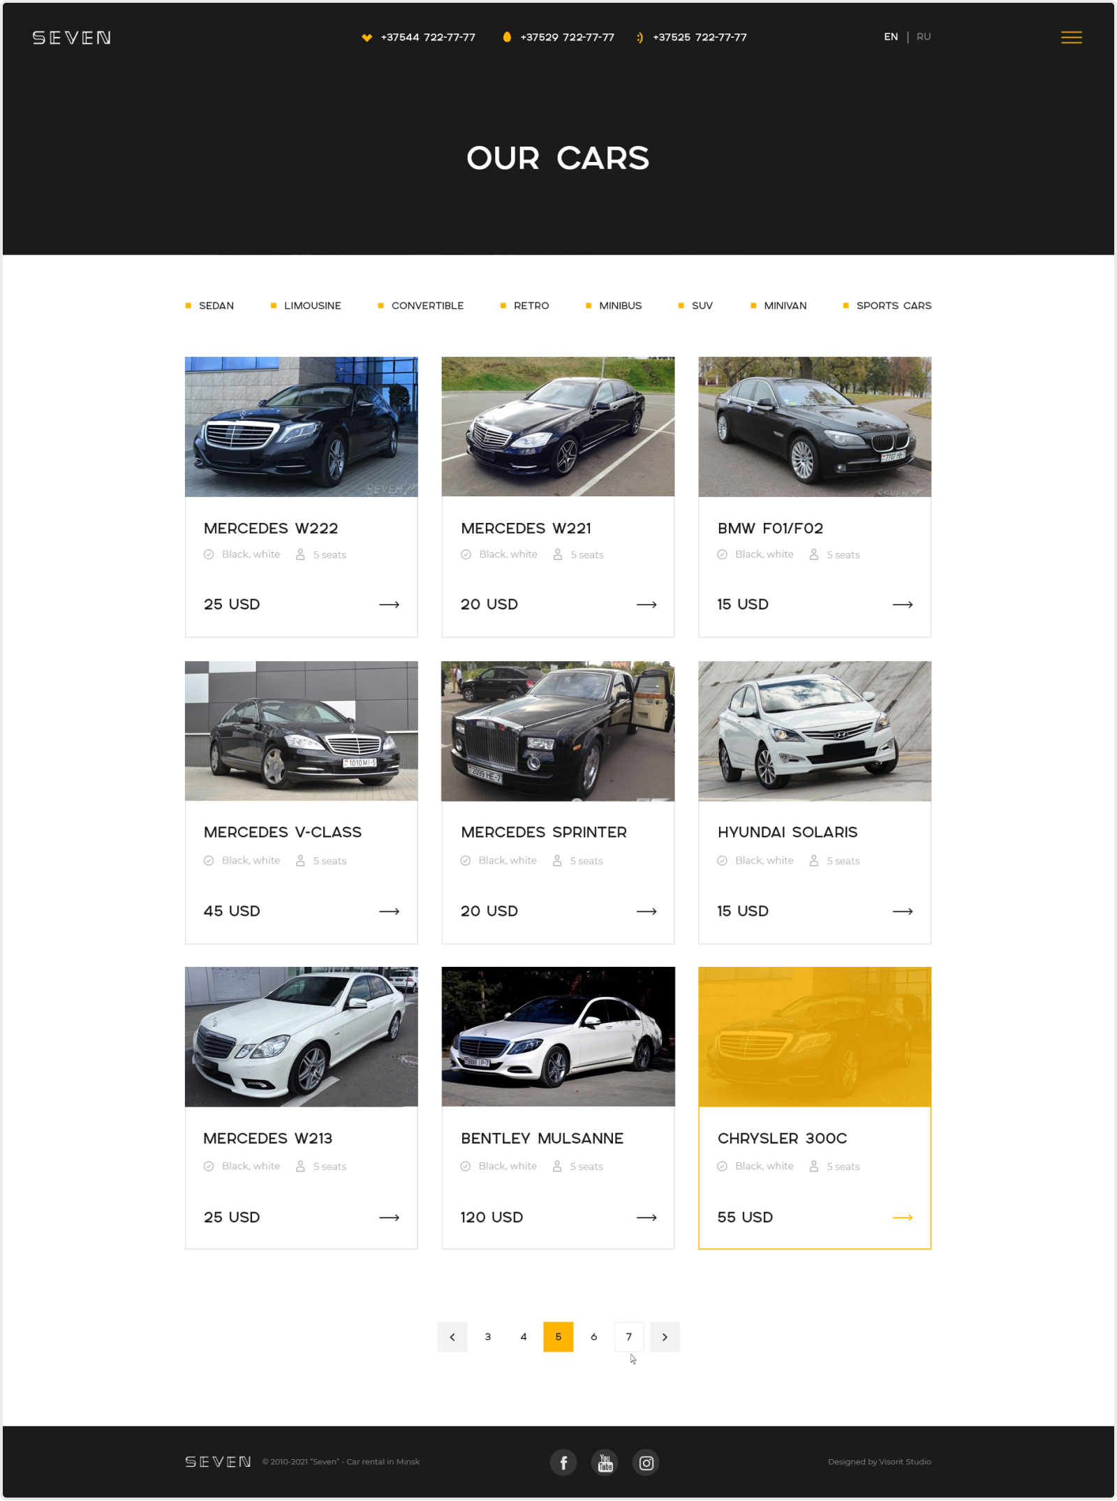This screenshot has height=1501, width=1117.
Task: Click the HYUNDAI SOLARIS title
Action: 787,832
